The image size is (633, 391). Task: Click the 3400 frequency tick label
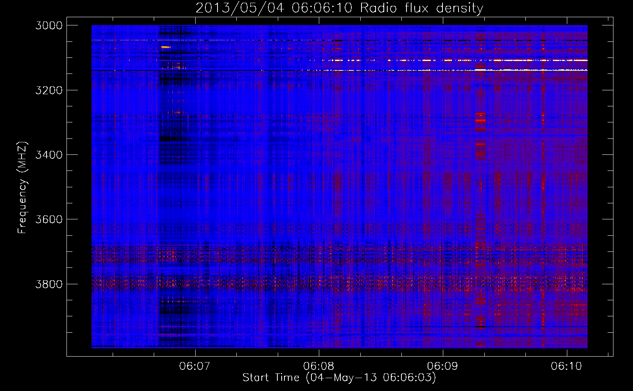pos(49,155)
